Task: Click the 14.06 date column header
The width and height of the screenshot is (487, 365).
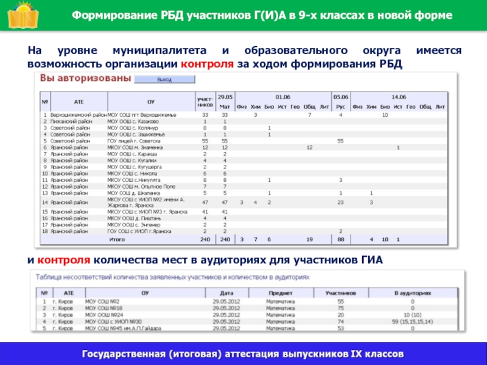Action: [x=399, y=97]
